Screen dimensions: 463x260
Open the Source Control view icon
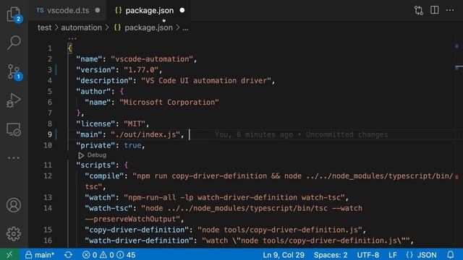14,72
